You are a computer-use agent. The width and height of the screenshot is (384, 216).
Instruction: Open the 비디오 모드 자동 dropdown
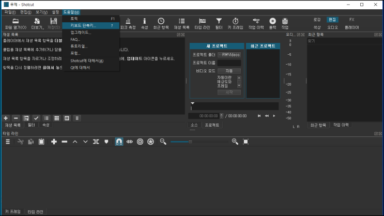pyautogui.click(x=229, y=71)
